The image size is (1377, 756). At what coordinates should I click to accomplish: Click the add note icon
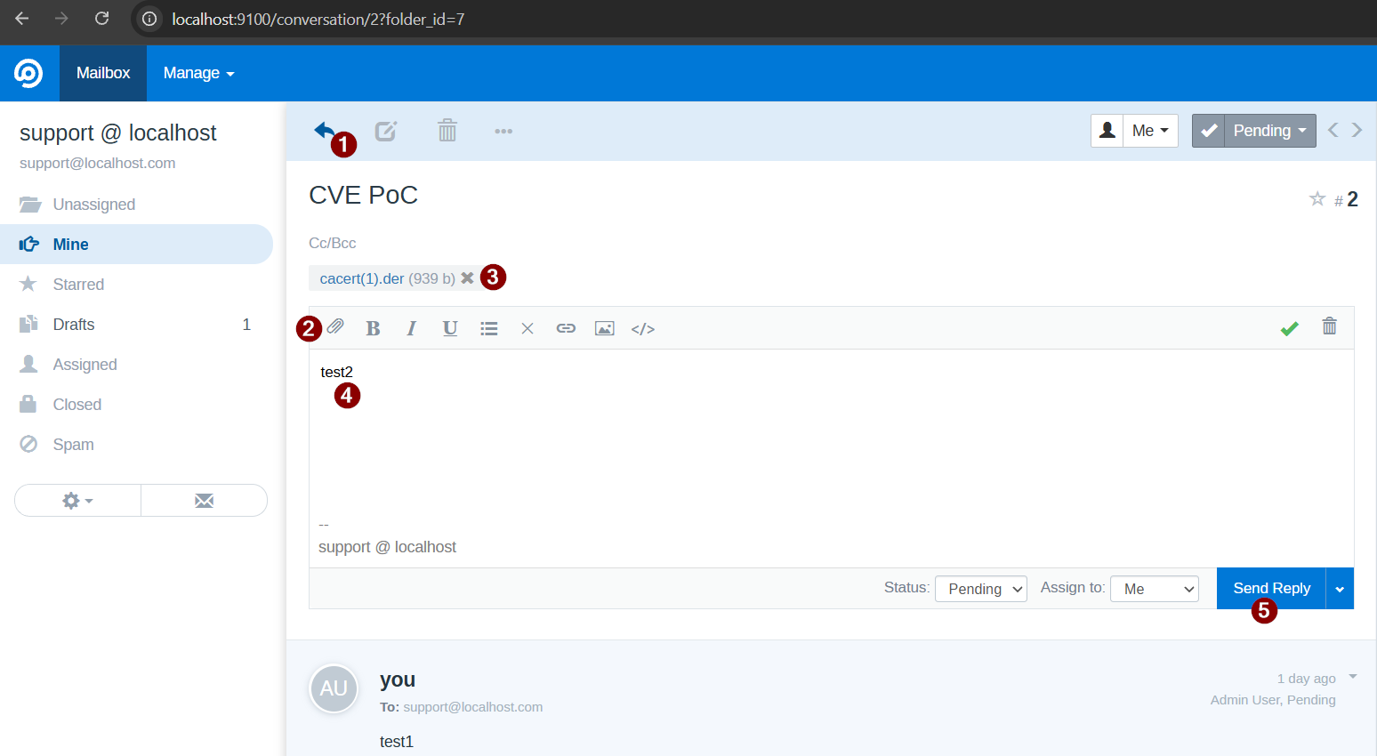pos(385,132)
